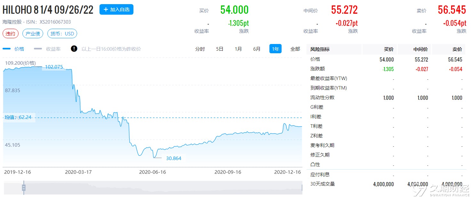
Task: Click the chart range slider track
Action: pos(153,187)
